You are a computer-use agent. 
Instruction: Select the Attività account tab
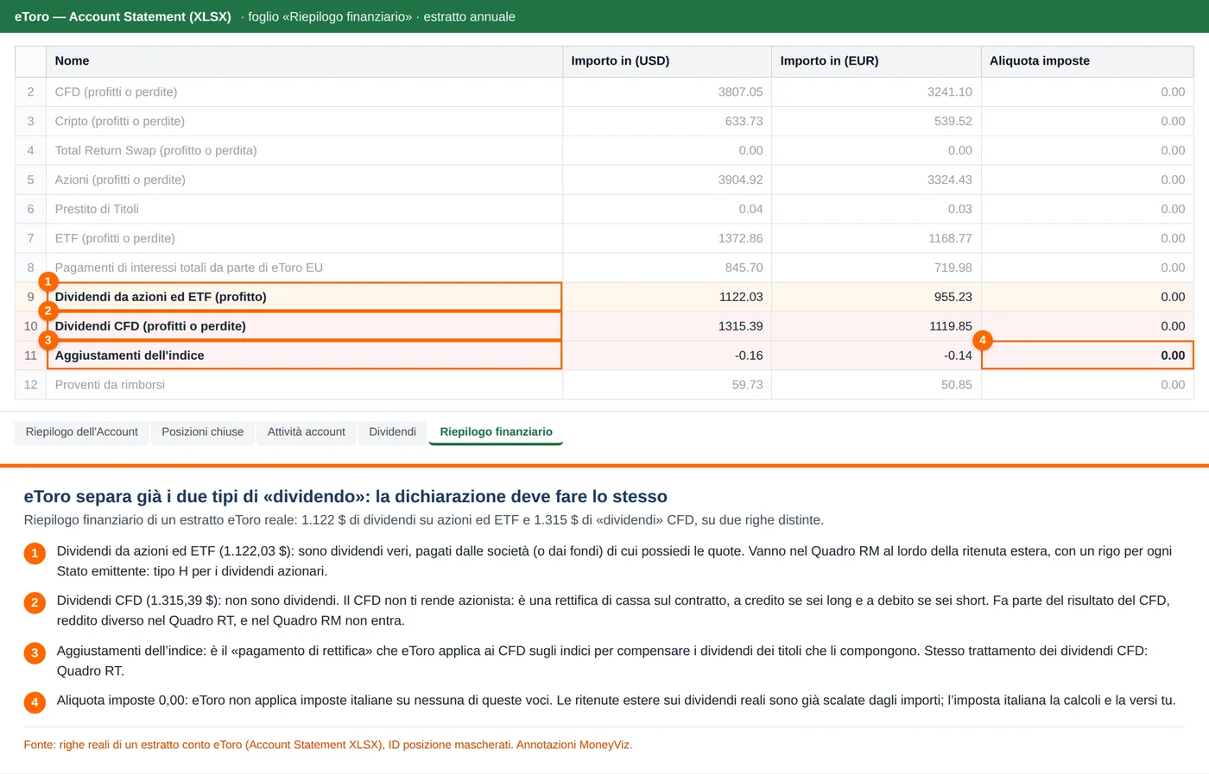[307, 431]
